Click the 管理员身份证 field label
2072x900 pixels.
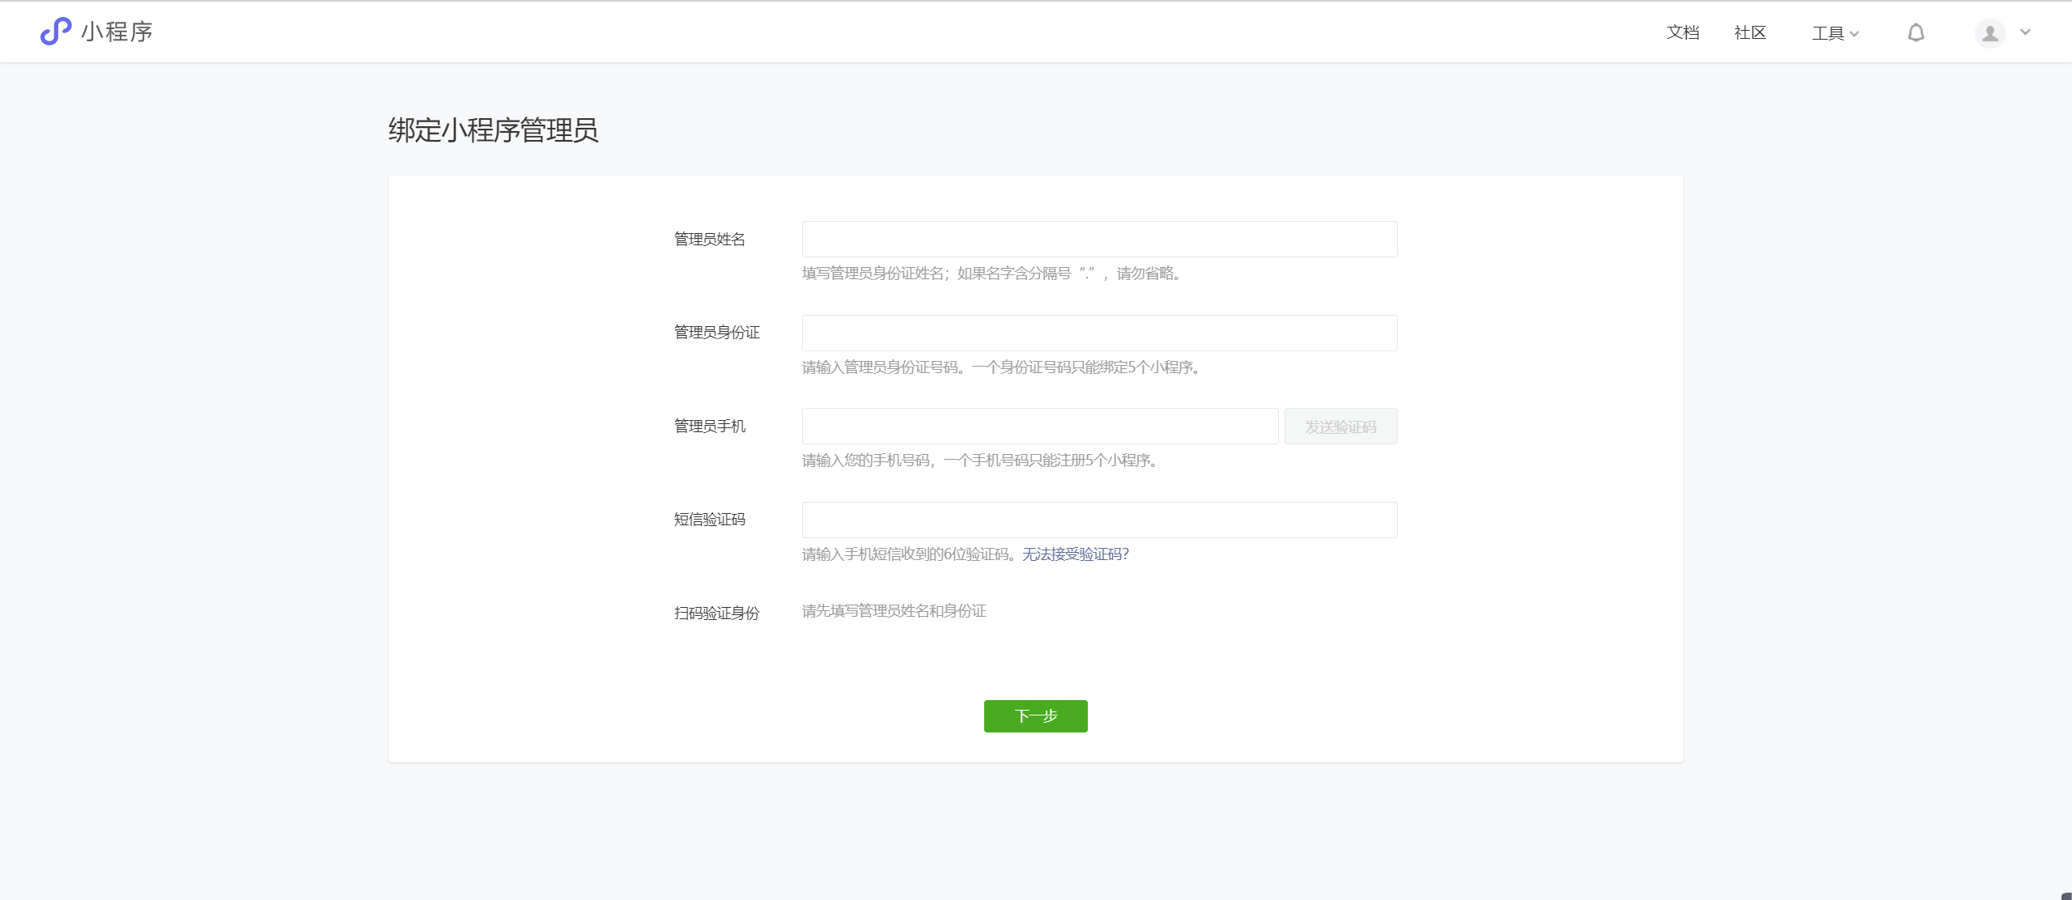pyautogui.click(x=716, y=333)
